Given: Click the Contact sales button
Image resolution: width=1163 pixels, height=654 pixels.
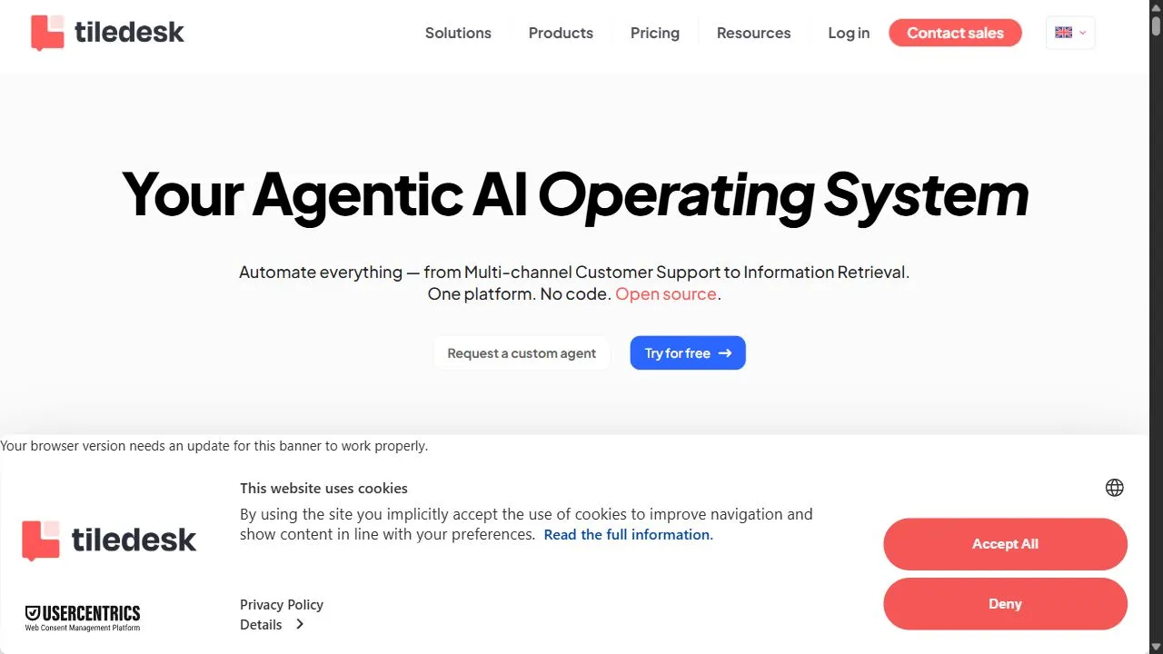Looking at the screenshot, I should 955,33.
